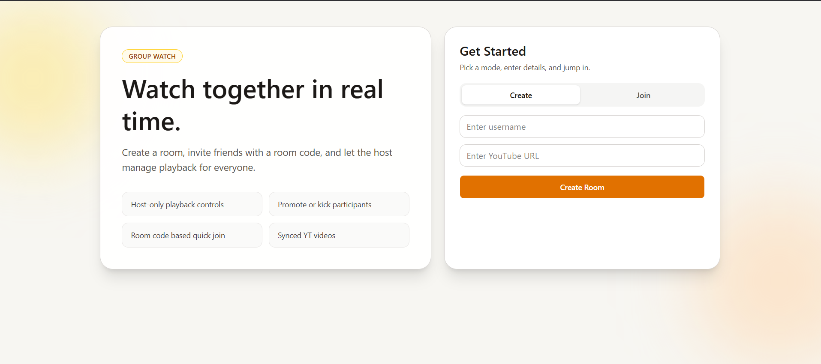The width and height of the screenshot is (821, 364).
Task: Focus the Enter username field
Action: coord(582,127)
